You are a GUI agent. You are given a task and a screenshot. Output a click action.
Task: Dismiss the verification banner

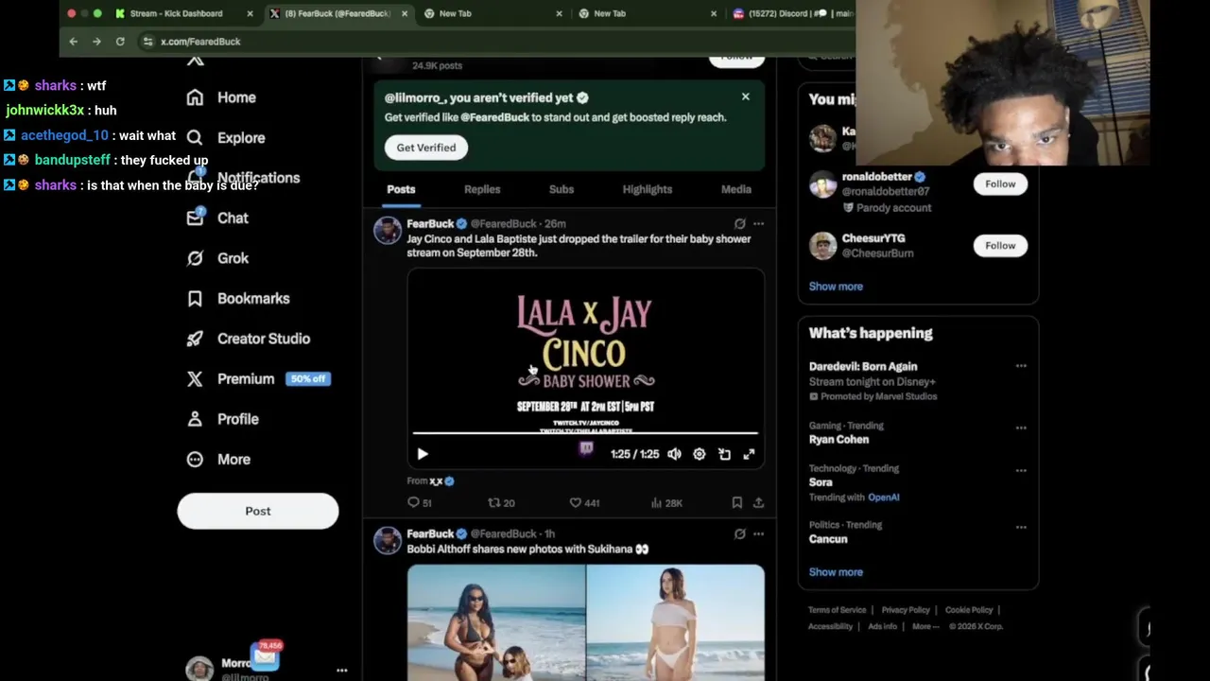click(x=746, y=96)
